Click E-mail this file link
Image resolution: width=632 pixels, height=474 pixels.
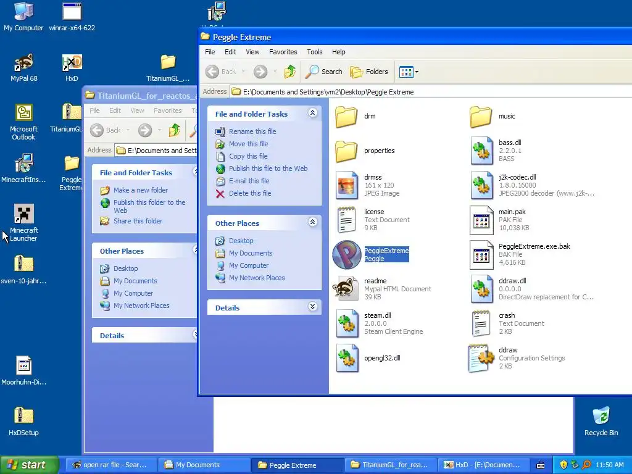[249, 181]
